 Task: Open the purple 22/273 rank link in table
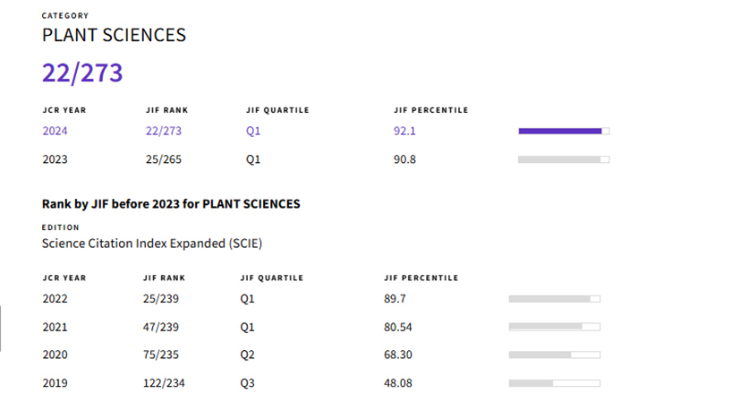163,132
